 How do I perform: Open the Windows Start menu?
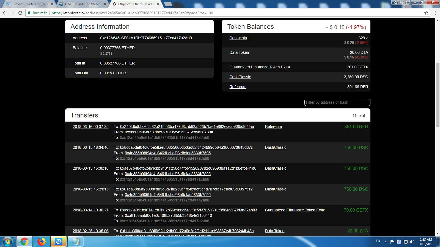7,242
